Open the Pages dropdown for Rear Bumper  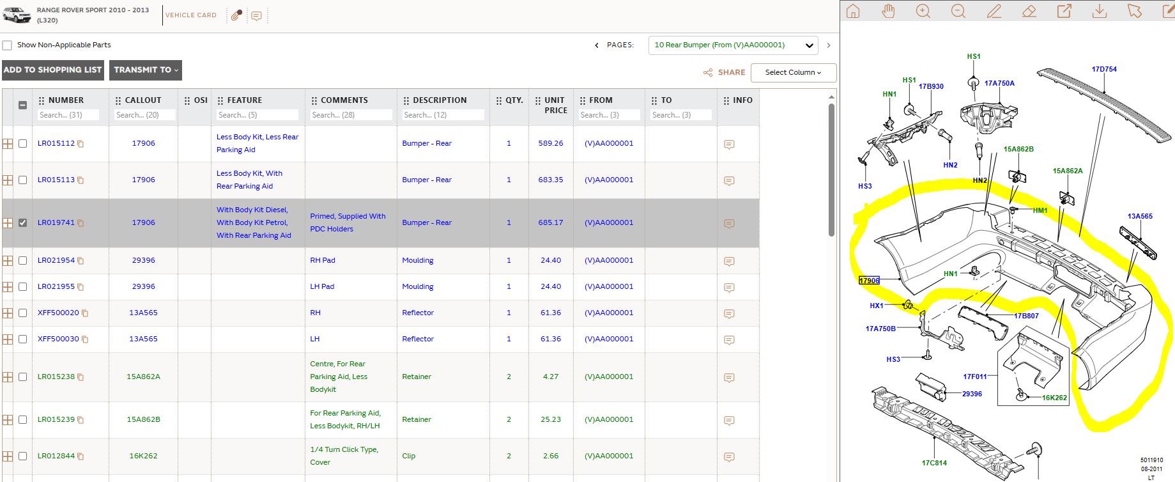733,45
